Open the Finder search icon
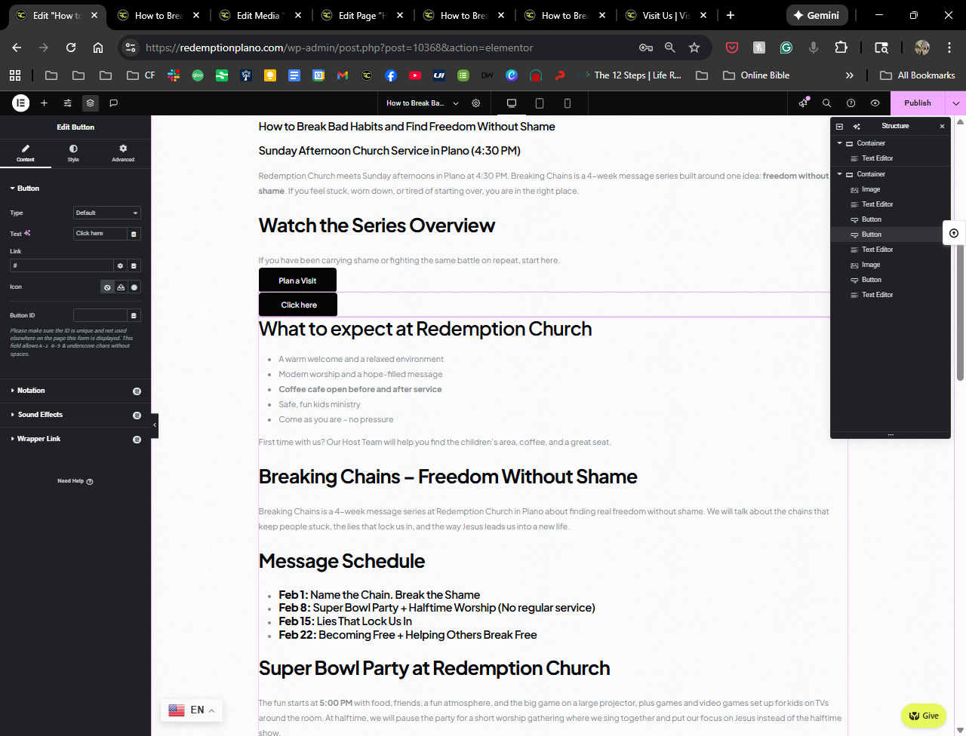The image size is (966, 736). (x=826, y=103)
